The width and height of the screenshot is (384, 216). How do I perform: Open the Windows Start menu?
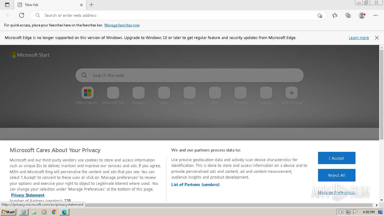(x=8, y=212)
